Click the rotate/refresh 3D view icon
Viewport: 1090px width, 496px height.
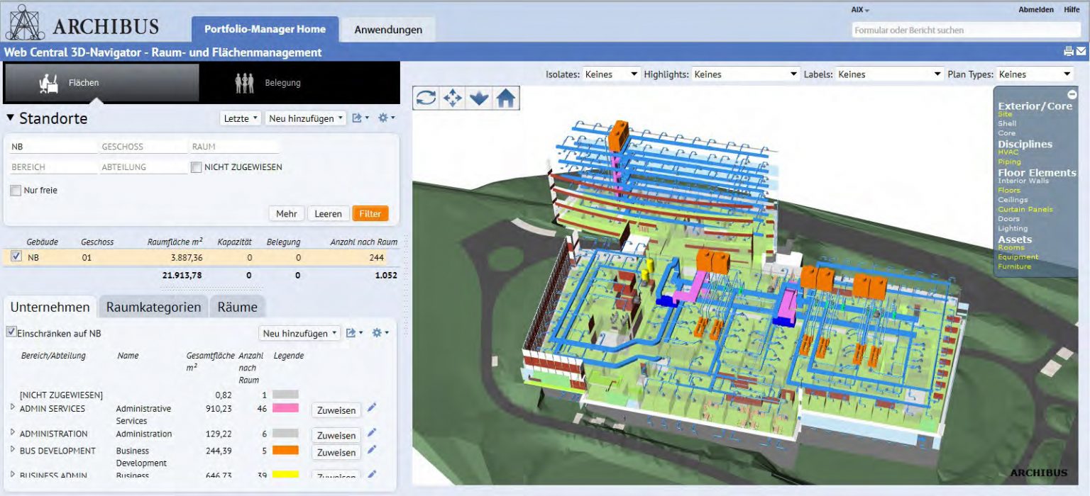coord(426,98)
